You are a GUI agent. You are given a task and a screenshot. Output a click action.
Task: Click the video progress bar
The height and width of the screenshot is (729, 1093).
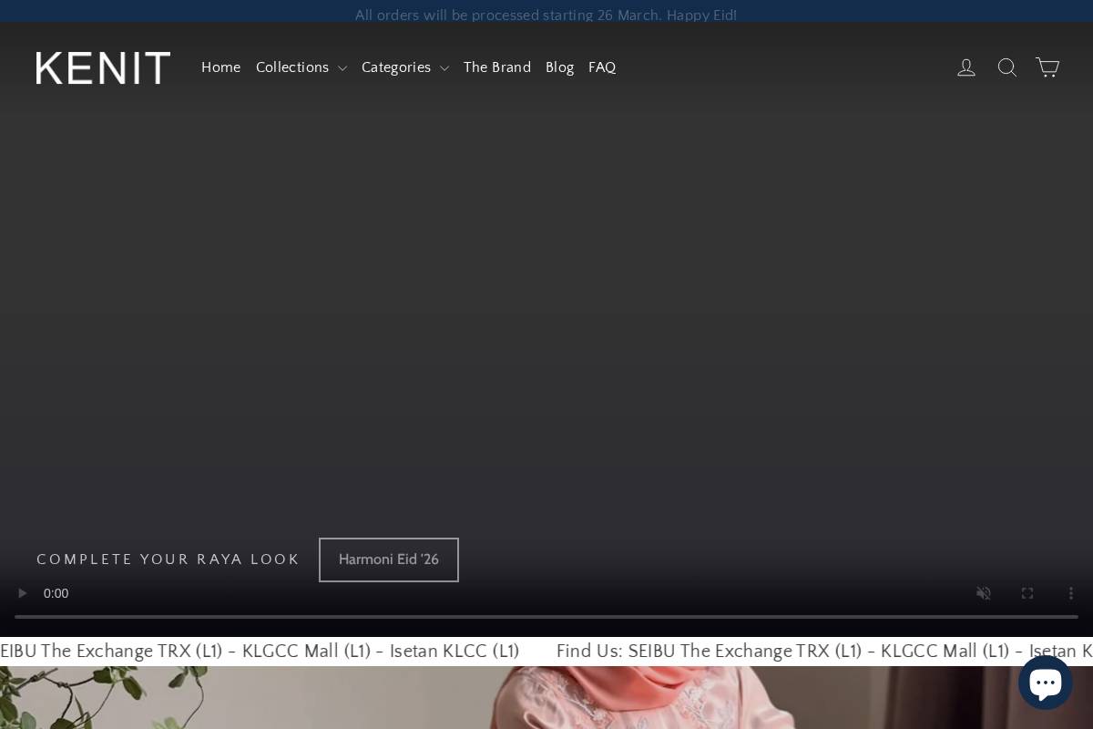point(546,617)
